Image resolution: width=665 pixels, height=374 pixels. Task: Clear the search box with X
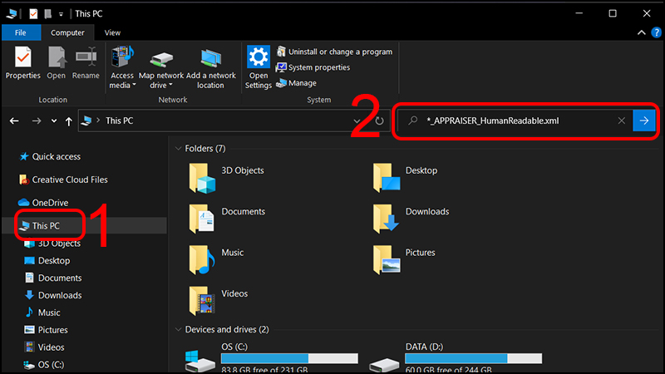click(621, 121)
